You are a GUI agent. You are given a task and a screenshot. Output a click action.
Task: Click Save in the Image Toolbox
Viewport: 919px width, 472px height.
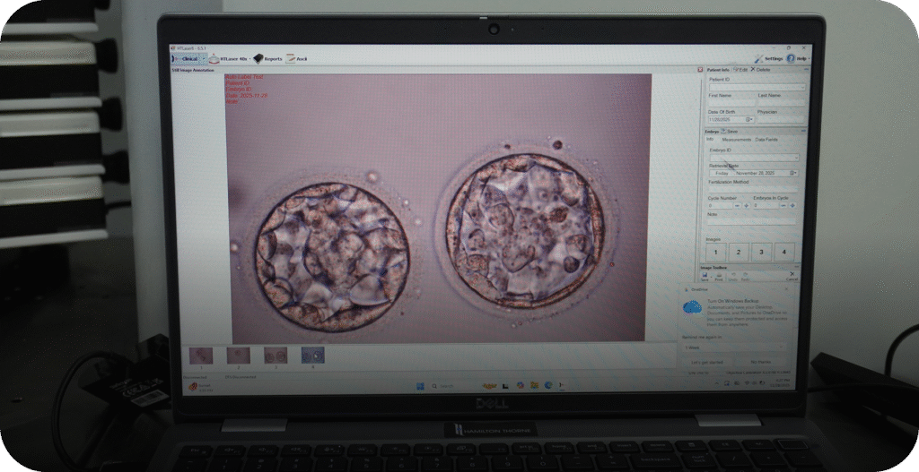point(705,277)
